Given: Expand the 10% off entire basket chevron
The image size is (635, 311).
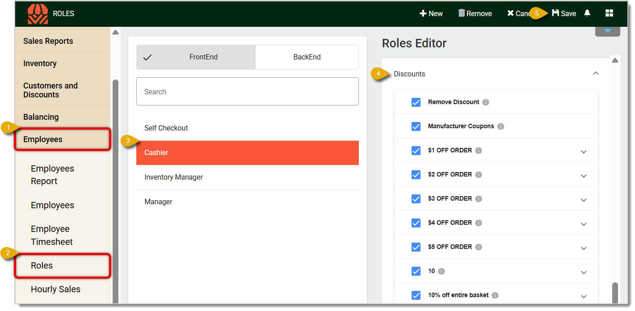Looking at the screenshot, I should click(x=584, y=297).
